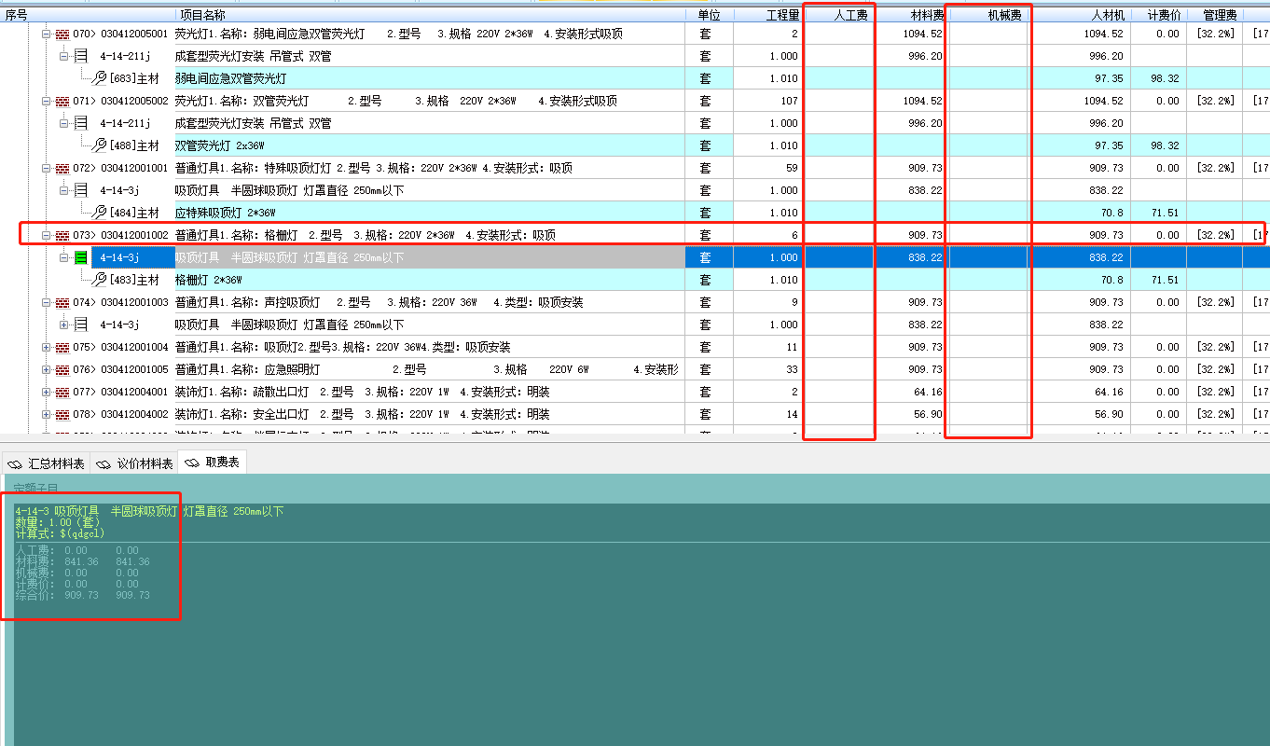The image size is (1270, 746).
Task: Select row 030412004001 疏散出口灯
Action: click(635, 392)
